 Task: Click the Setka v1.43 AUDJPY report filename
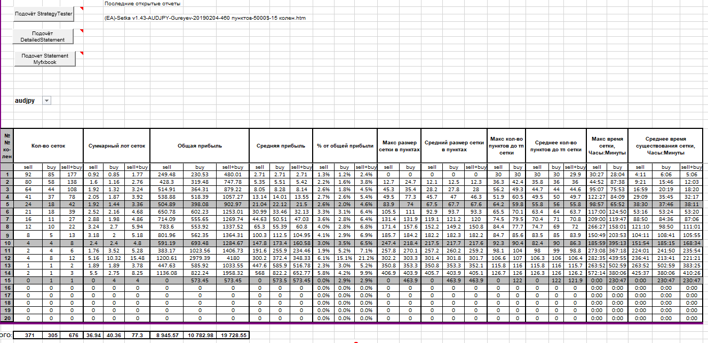205,18
